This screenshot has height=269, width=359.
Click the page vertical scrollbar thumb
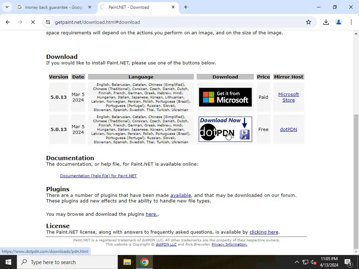356,182
